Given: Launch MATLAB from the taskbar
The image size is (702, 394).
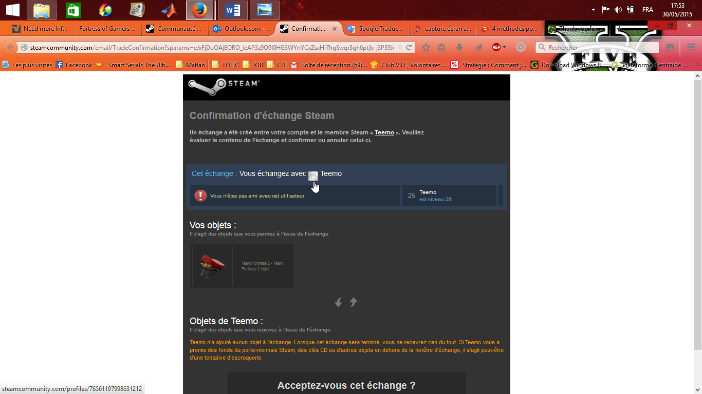Looking at the screenshot, I should [x=169, y=10].
